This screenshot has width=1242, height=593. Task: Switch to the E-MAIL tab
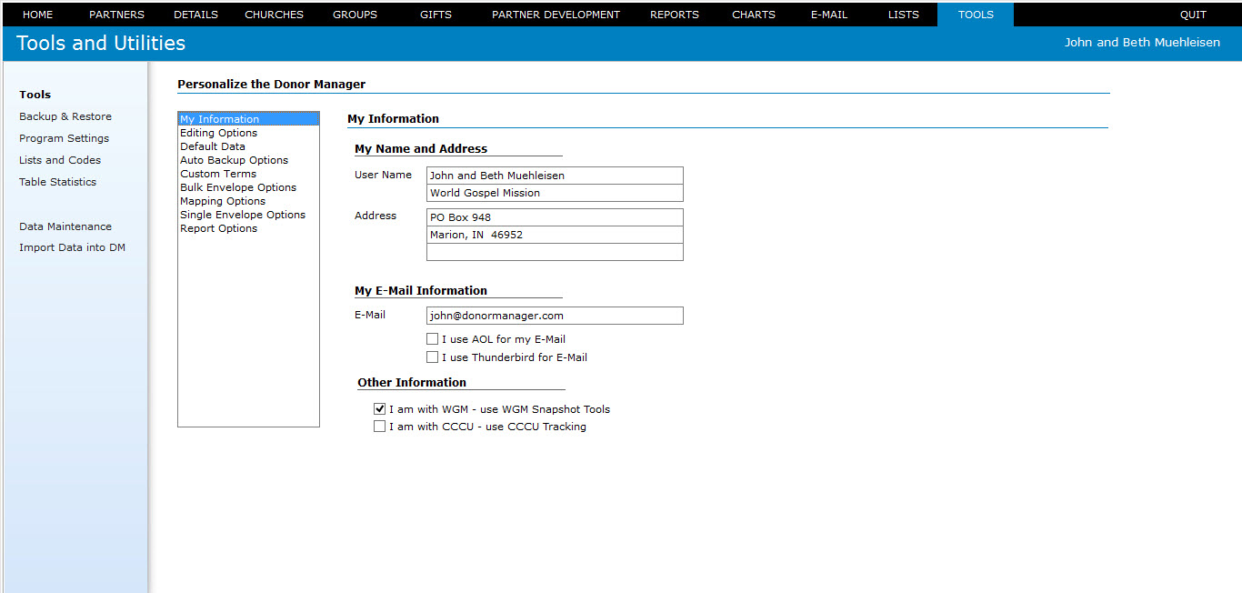tap(829, 15)
